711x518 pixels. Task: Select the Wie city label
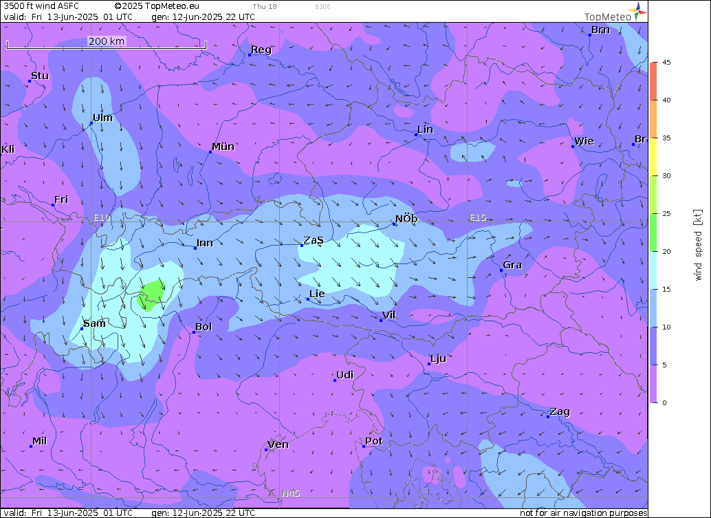(x=584, y=141)
